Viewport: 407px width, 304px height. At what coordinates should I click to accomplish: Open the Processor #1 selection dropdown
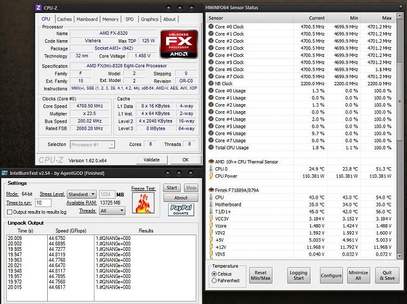click(92, 144)
